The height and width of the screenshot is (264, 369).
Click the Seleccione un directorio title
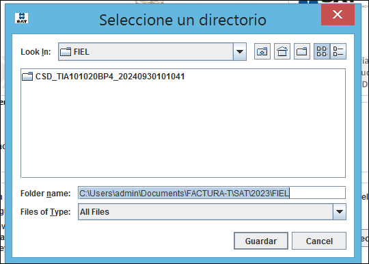(182, 20)
